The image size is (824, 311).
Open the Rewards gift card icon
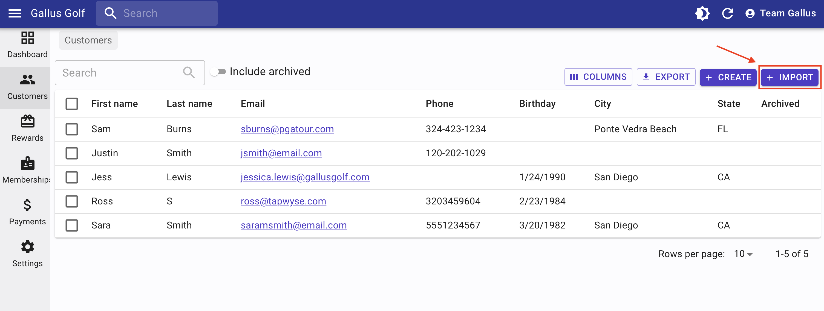[x=27, y=121]
